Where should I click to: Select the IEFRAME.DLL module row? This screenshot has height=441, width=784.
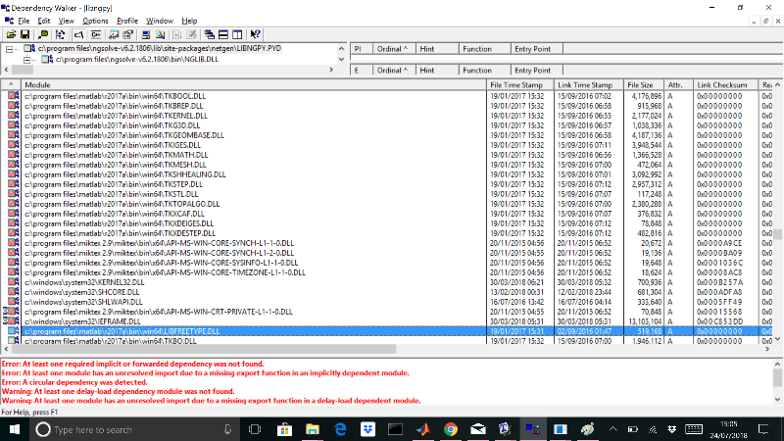(x=386, y=321)
